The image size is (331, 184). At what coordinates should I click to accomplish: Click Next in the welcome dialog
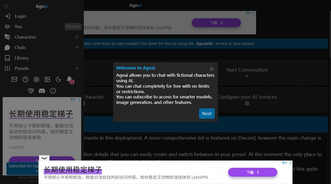pos(206,113)
